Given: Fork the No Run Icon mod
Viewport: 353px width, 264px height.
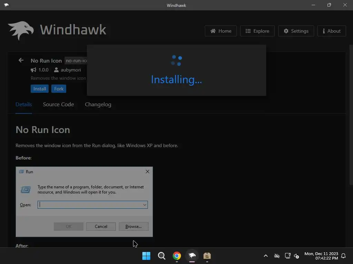Looking at the screenshot, I should 59,89.
